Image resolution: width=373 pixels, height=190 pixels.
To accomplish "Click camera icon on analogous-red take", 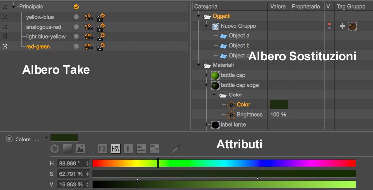I will click(x=89, y=27).
